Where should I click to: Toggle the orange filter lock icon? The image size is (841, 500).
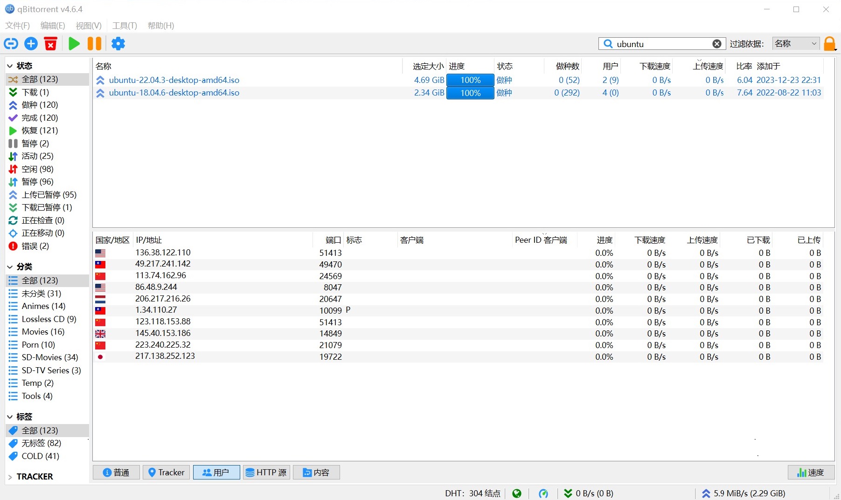coord(830,43)
